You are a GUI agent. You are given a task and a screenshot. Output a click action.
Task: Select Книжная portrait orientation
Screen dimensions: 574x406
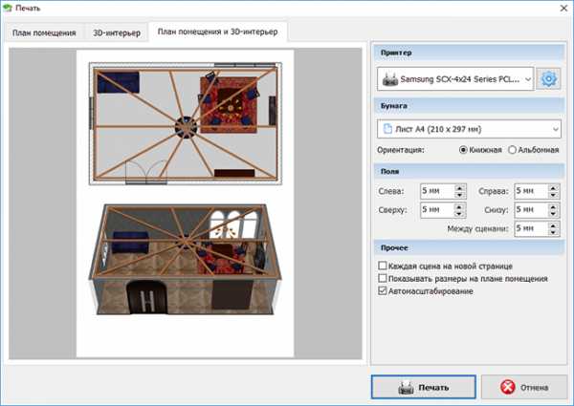(x=465, y=150)
